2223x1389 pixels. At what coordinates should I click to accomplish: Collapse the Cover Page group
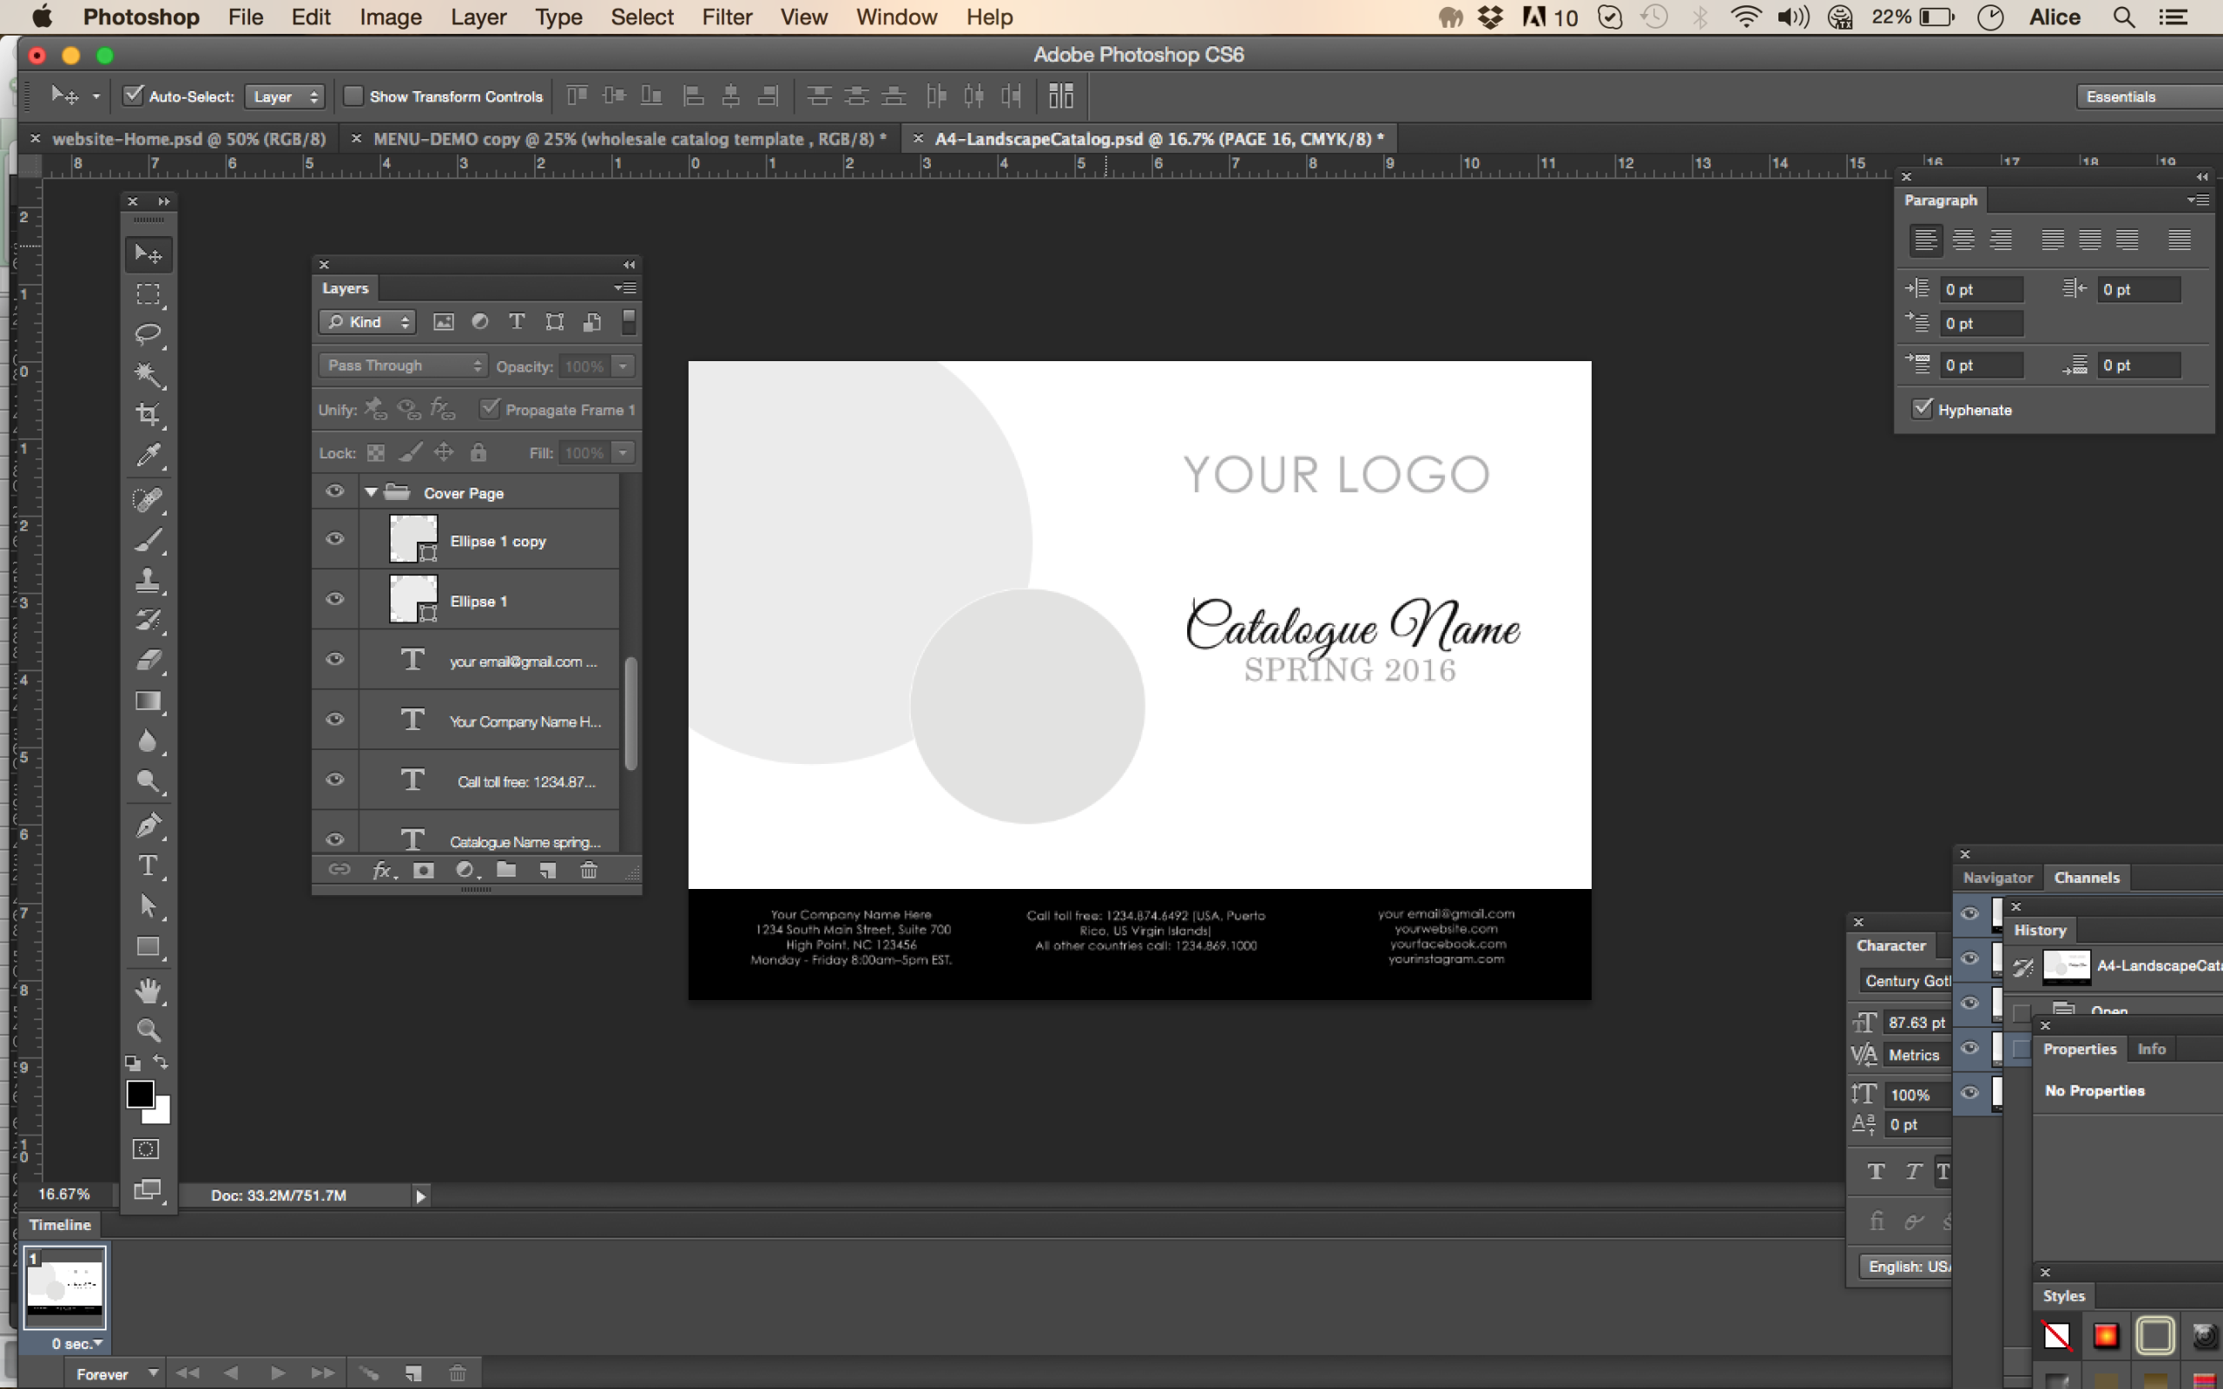tap(371, 492)
